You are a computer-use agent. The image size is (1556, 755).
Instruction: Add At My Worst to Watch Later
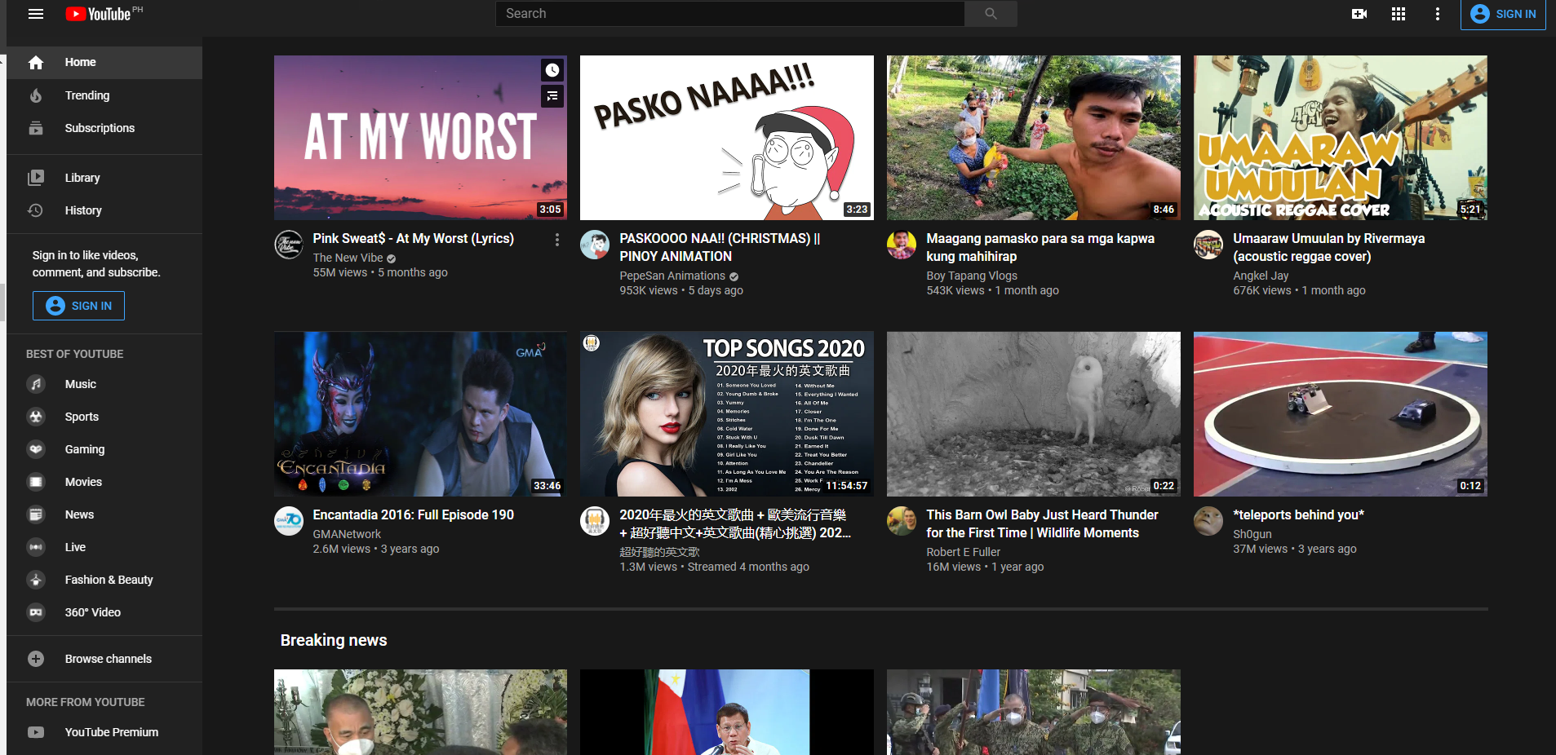pos(552,70)
